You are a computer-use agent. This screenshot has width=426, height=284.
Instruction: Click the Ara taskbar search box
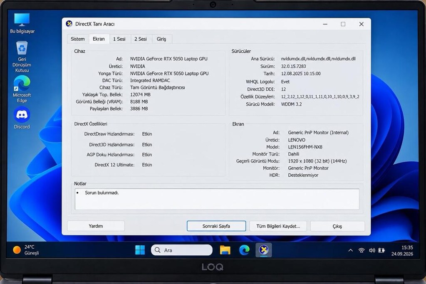[x=182, y=250]
